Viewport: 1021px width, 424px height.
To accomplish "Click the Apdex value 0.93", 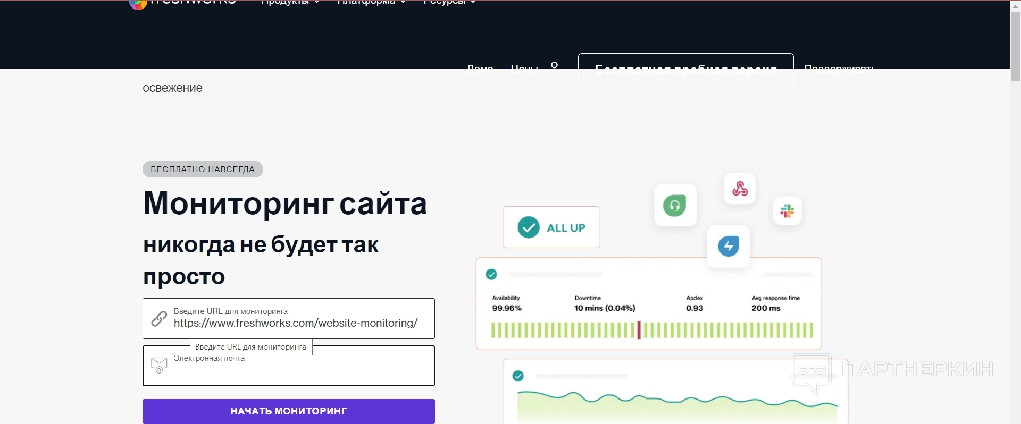I will coord(694,308).
